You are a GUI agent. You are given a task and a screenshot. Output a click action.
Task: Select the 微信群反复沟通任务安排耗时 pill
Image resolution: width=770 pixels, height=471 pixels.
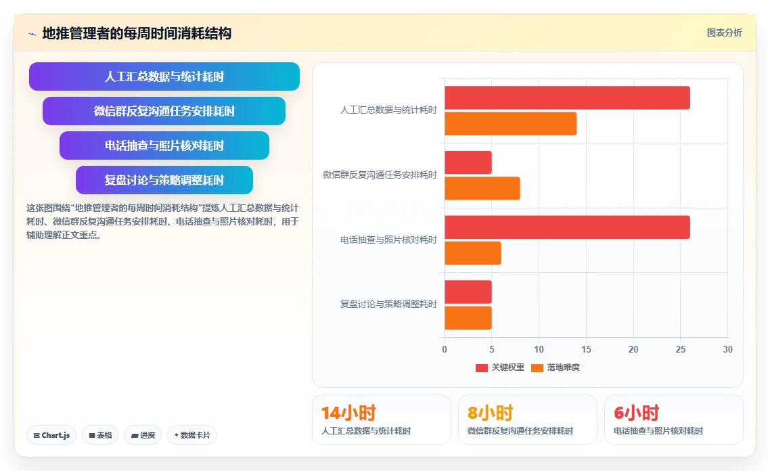tap(164, 111)
